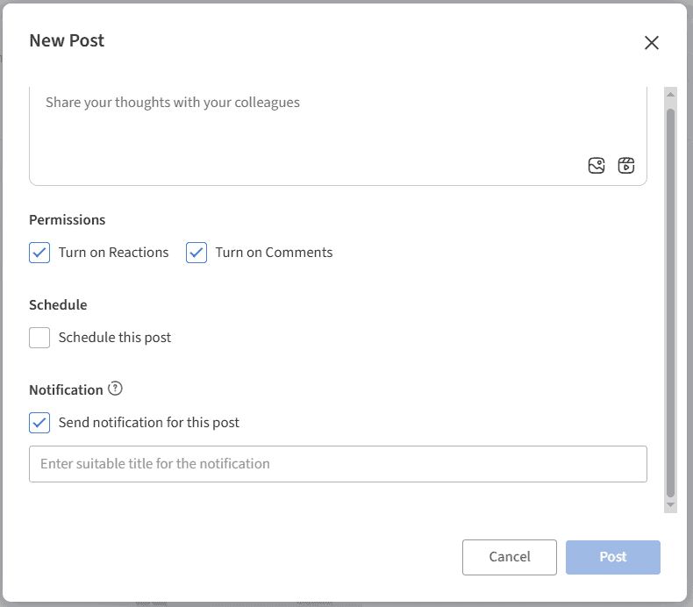Viewport: 693px width, 607px height.
Task: Click the scrollbar down arrow
Action: 670,505
